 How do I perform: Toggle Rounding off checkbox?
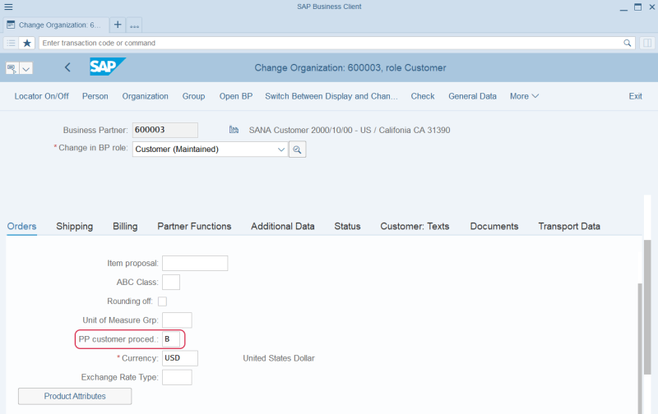click(x=162, y=301)
